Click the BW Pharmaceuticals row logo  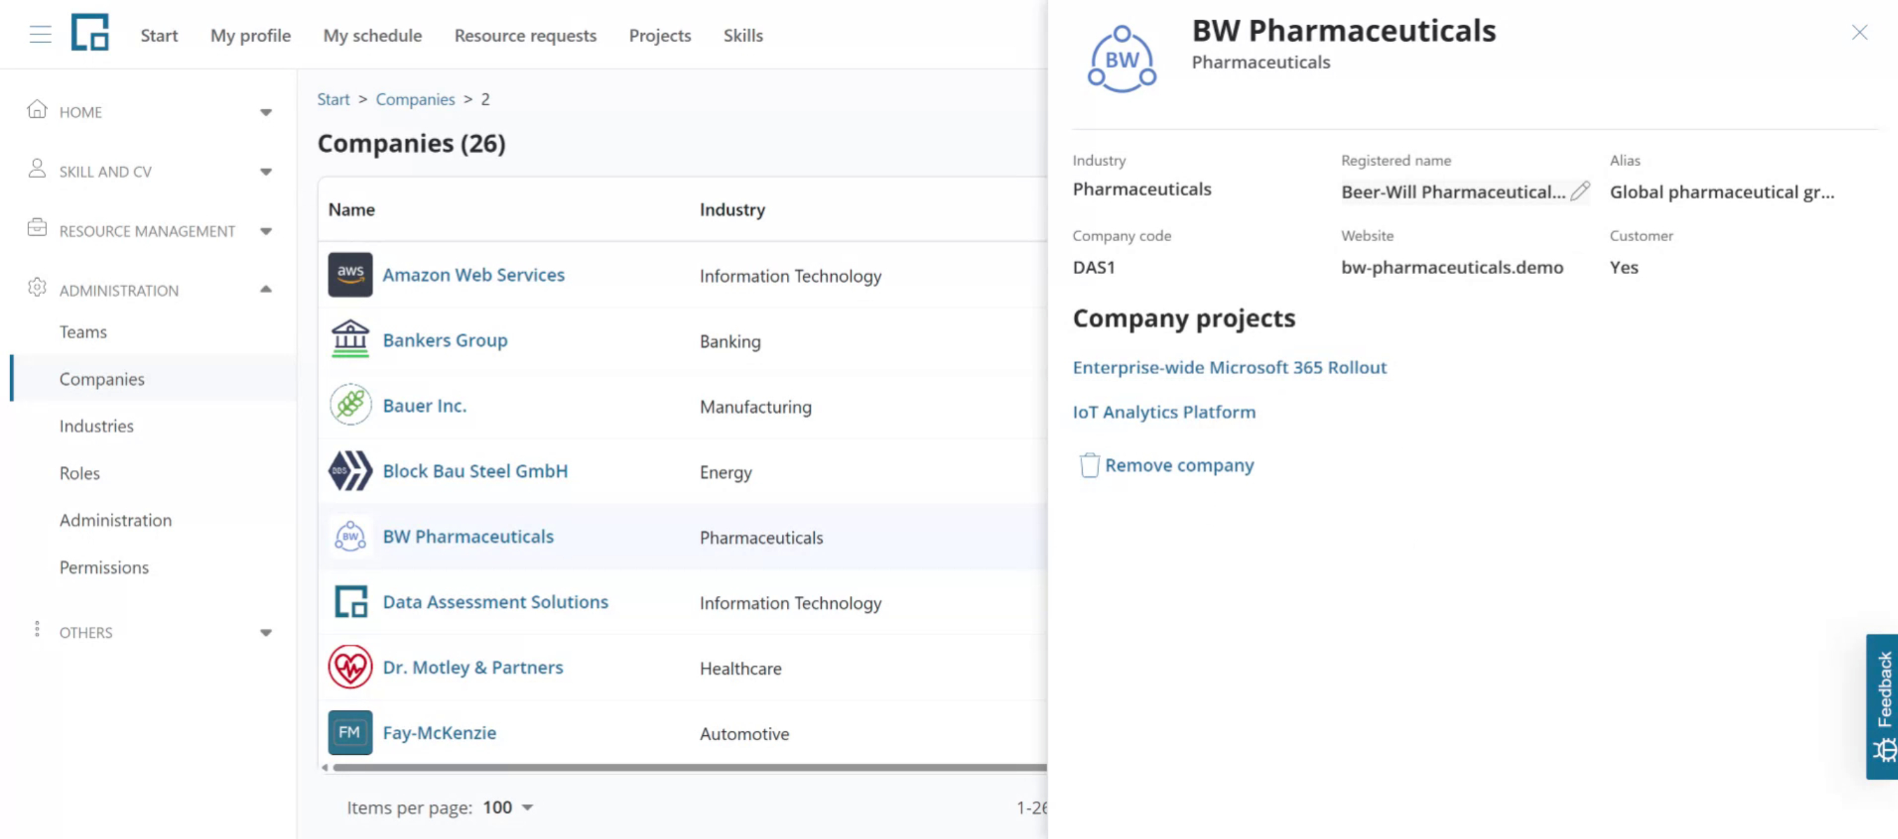[x=350, y=536]
